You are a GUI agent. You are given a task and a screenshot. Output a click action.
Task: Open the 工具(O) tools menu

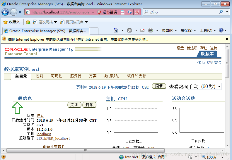208,30
